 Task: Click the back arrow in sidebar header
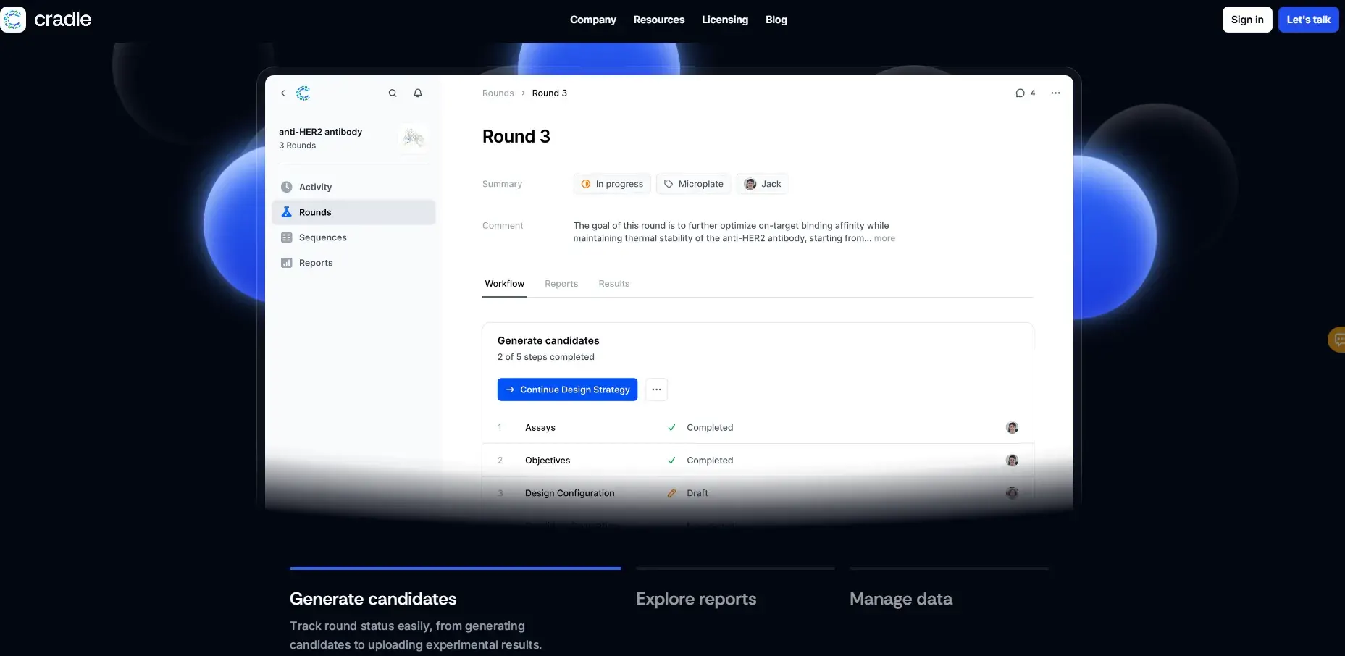[x=283, y=93]
